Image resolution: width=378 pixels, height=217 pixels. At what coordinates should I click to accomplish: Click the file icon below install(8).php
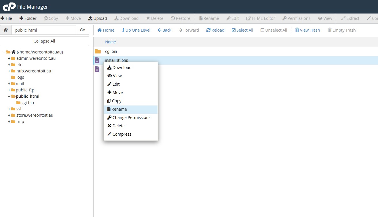coord(97,69)
